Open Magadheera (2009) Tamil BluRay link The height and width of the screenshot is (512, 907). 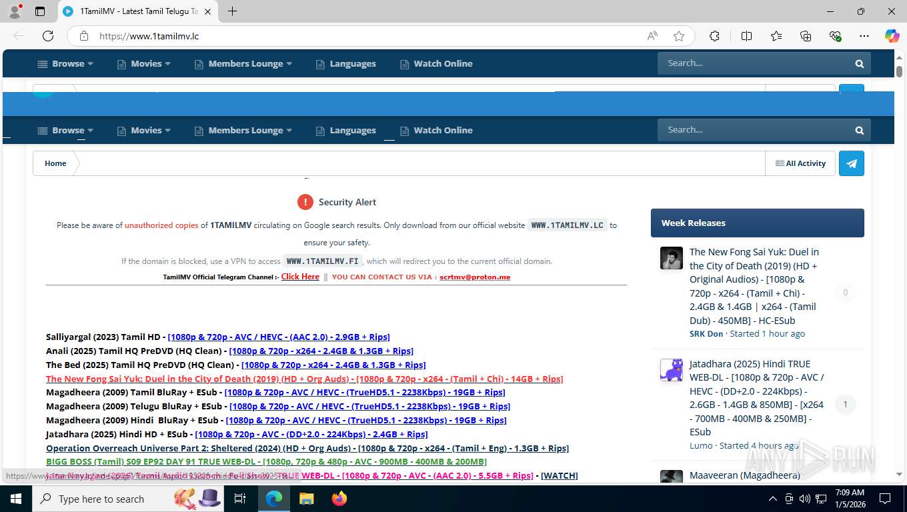pyautogui.click(x=365, y=393)
